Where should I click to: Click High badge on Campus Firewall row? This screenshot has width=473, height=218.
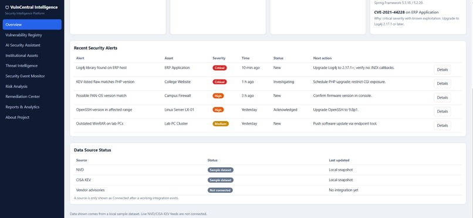[218, 96]
